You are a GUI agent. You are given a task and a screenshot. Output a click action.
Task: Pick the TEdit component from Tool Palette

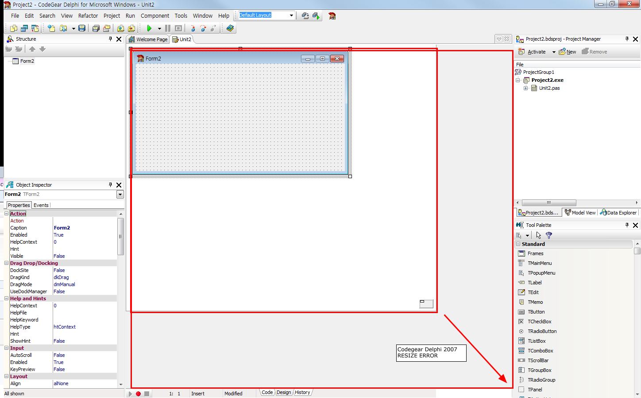coord(533,292)
